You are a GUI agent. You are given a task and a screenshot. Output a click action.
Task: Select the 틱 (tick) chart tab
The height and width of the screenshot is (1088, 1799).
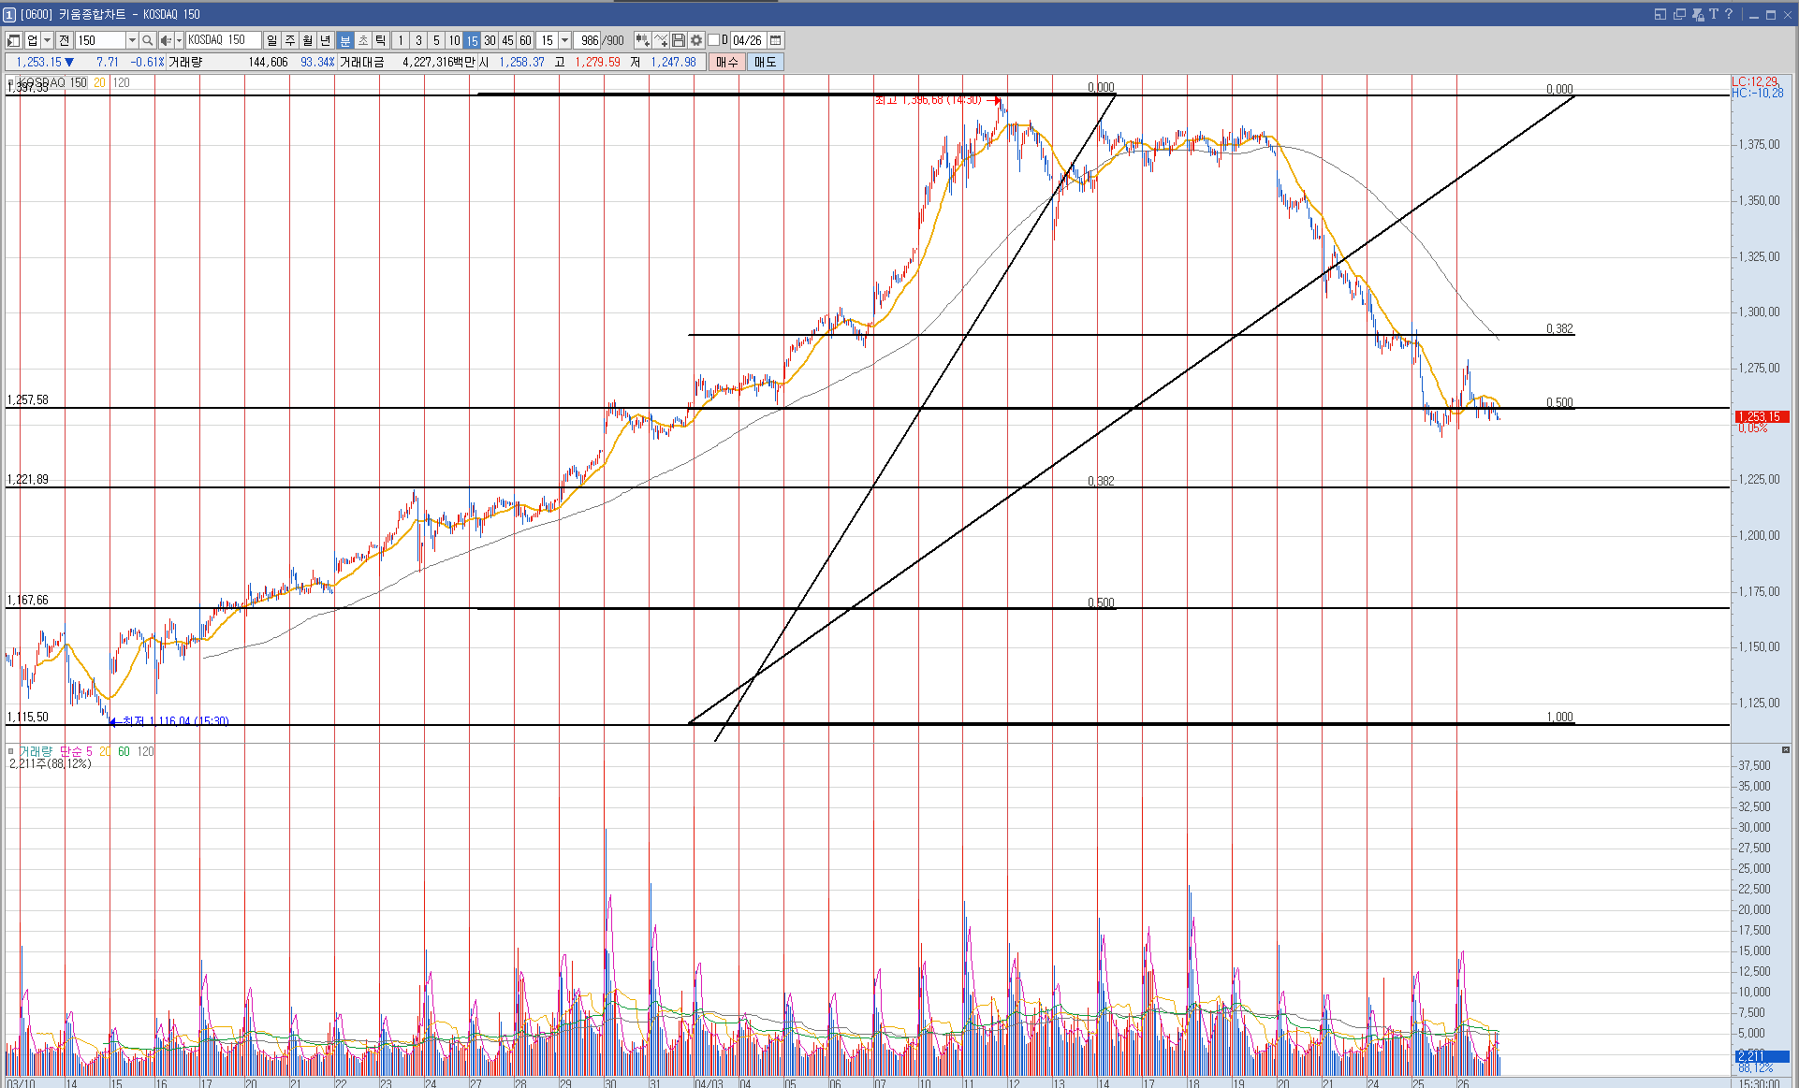coord(380,40)
